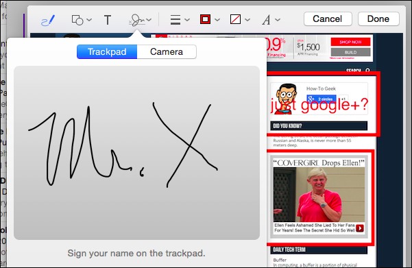Open the text style A icon
Screen dimensions: 412x268
[x=266, y=20]
